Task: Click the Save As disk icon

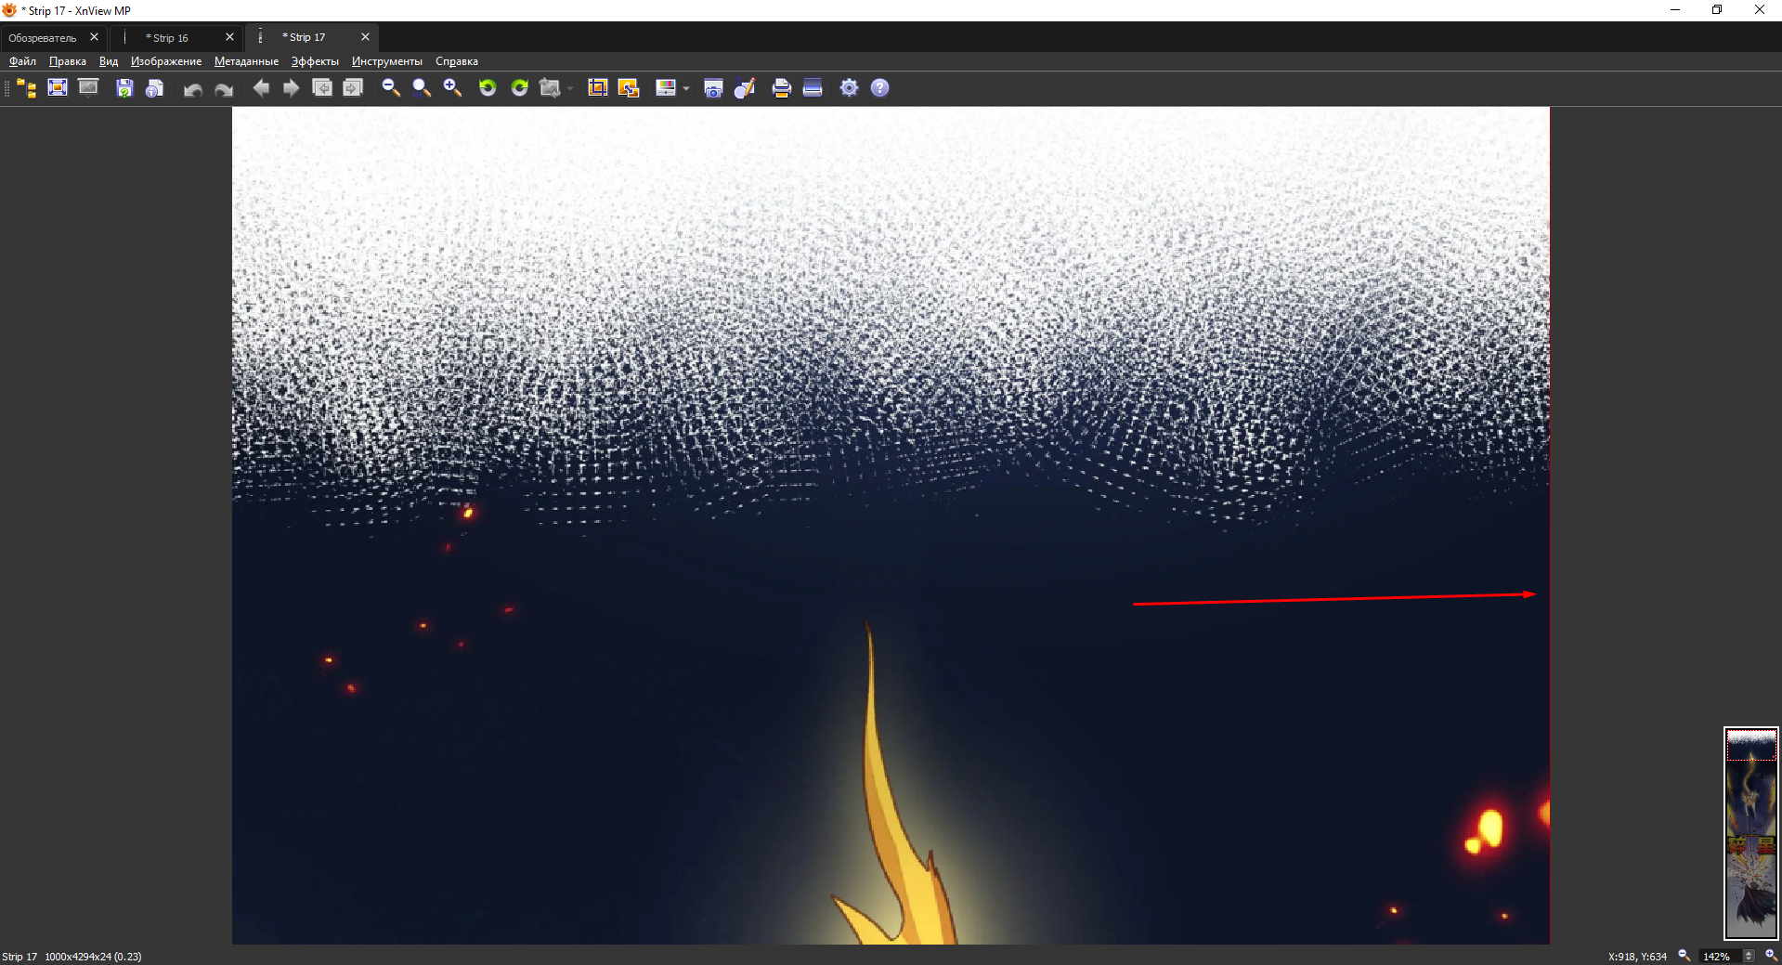Action: pyautogui.click(x=124, y=88)
